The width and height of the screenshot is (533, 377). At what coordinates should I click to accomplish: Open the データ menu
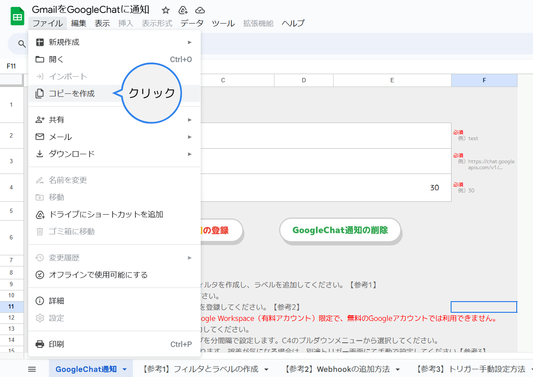192,23
